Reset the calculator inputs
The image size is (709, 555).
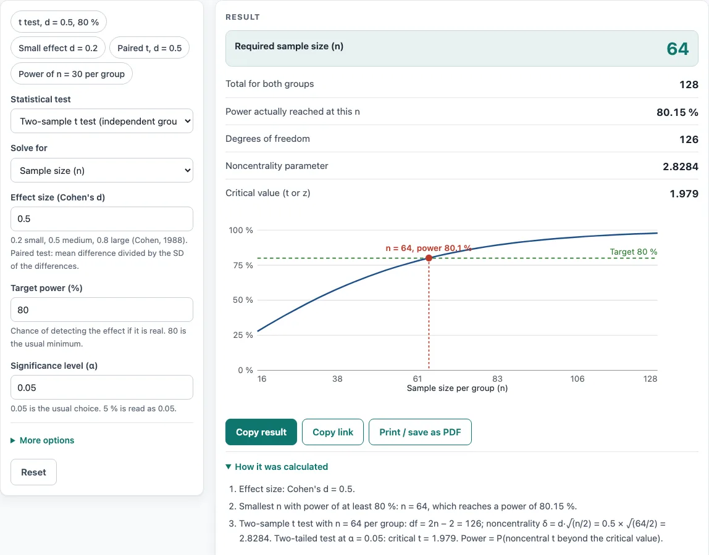point(33,472)
